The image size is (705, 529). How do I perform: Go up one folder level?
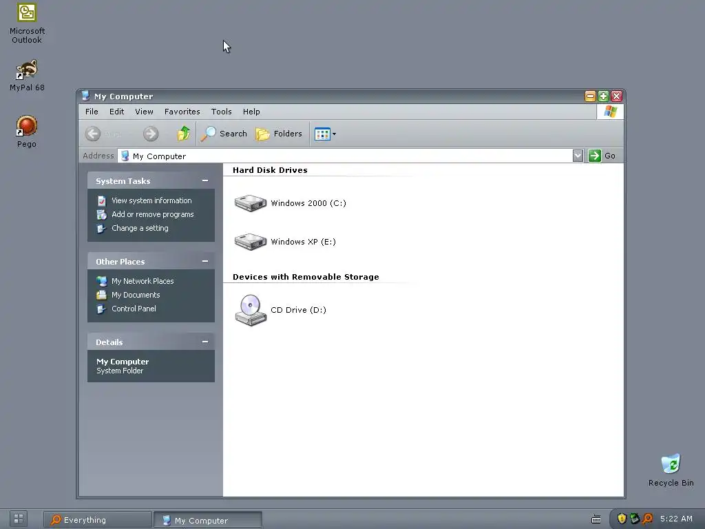click(x=183, y=134)
